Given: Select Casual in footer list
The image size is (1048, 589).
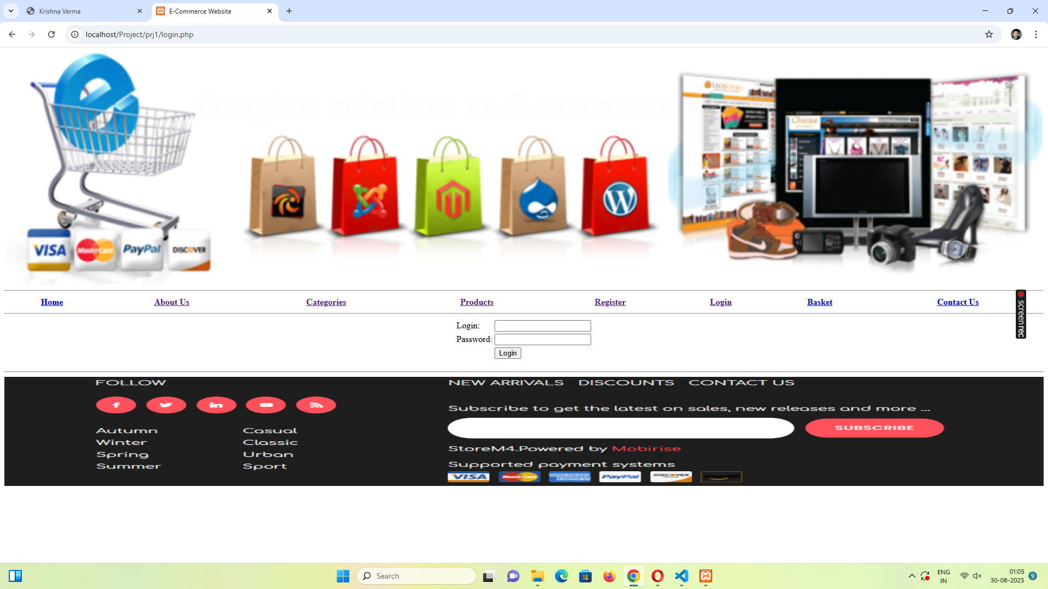Looking at the screenshot, I should coord(270,431).
